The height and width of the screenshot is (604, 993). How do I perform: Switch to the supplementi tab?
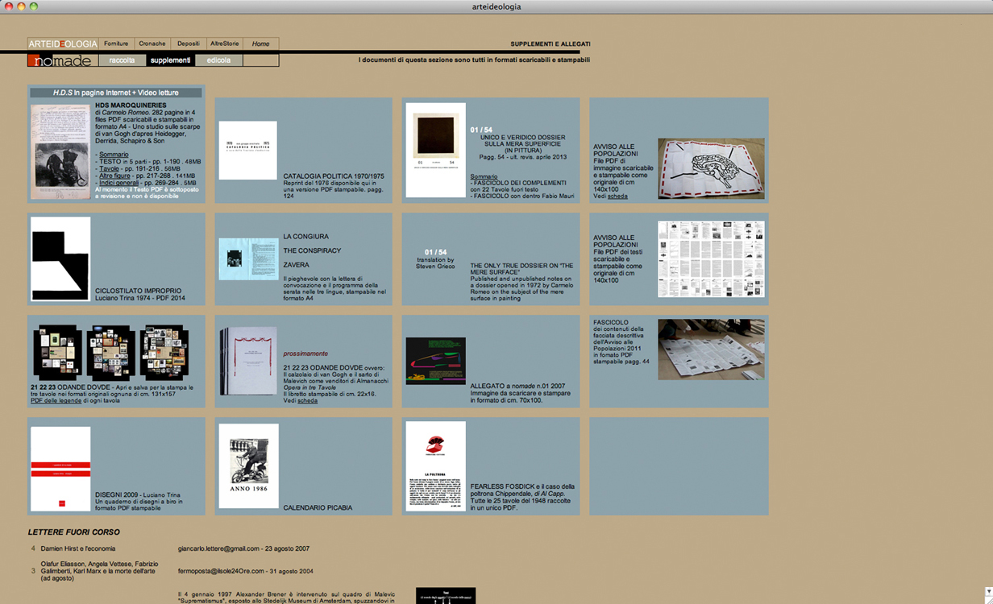click(170, 60)
